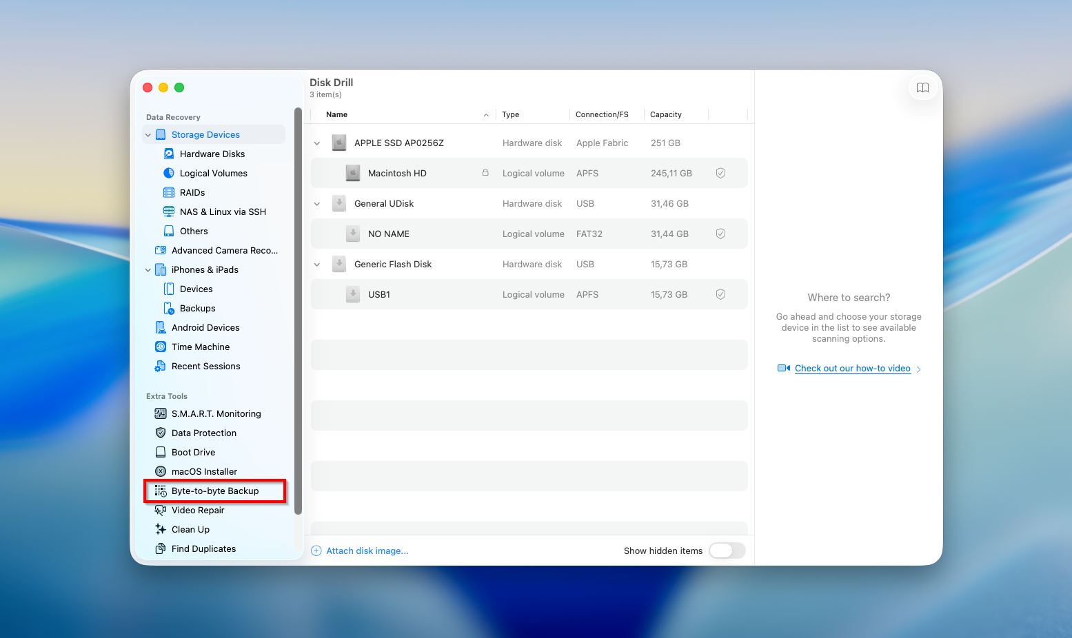The width and height of the screenshot is (1072, 638).
Task: Open the Logical Volumes section
Action: 214,173
